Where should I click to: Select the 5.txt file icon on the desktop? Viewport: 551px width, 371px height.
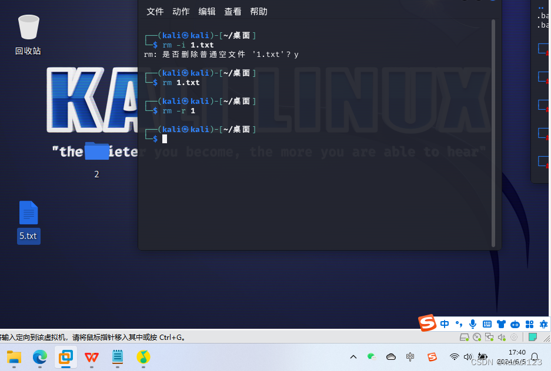point(28,213)
